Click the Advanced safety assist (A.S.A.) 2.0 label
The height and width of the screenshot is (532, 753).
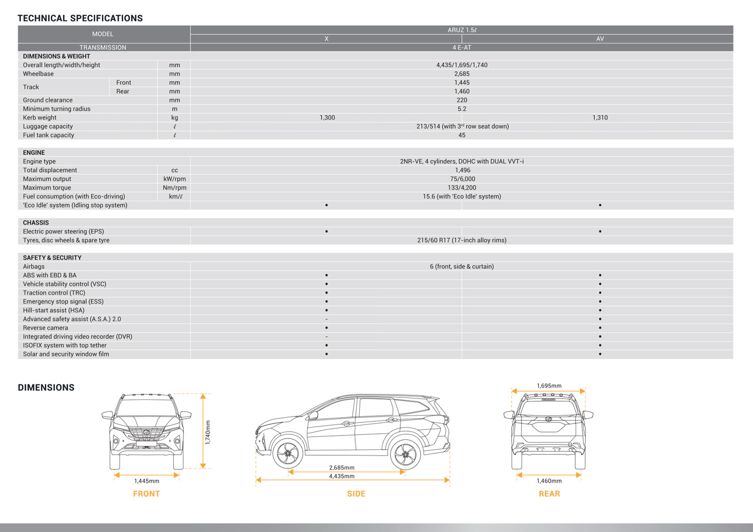pos(72,320)
